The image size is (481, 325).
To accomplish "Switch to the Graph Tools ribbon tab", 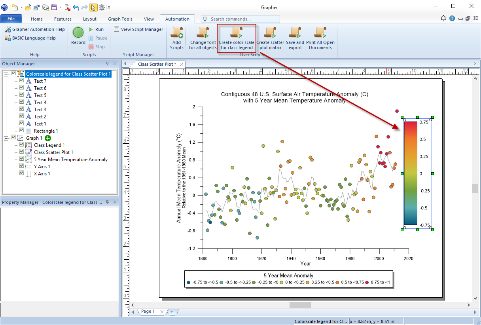I will [120, 19].
